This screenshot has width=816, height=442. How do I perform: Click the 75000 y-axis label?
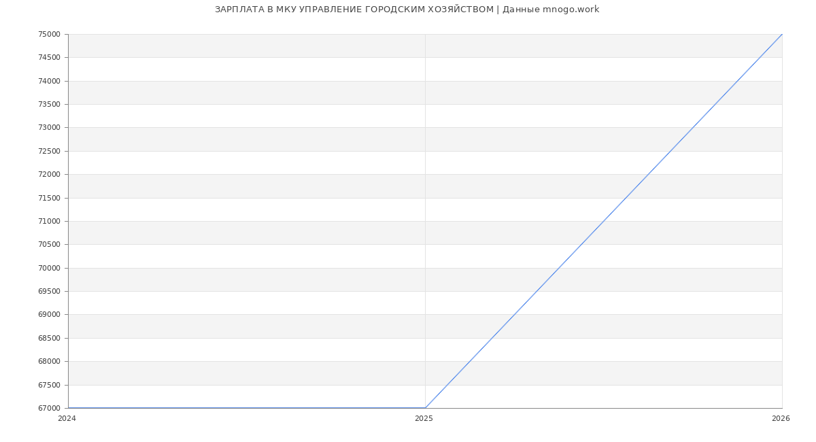pyautogui.click(x=49, y=34)
